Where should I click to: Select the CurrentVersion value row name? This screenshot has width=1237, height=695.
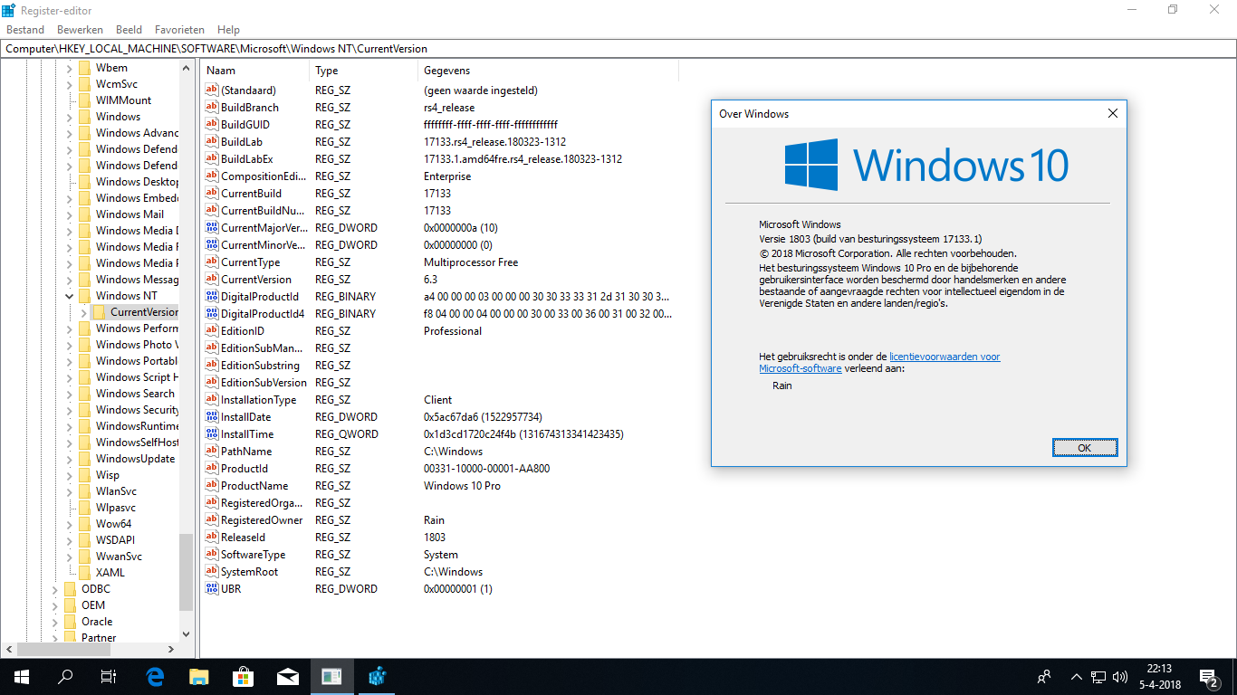[256, 280]
